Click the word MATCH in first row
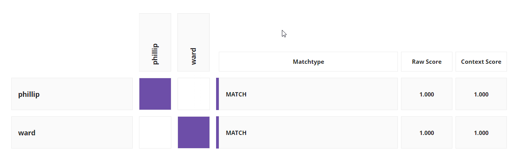 (x=236, y=94)
